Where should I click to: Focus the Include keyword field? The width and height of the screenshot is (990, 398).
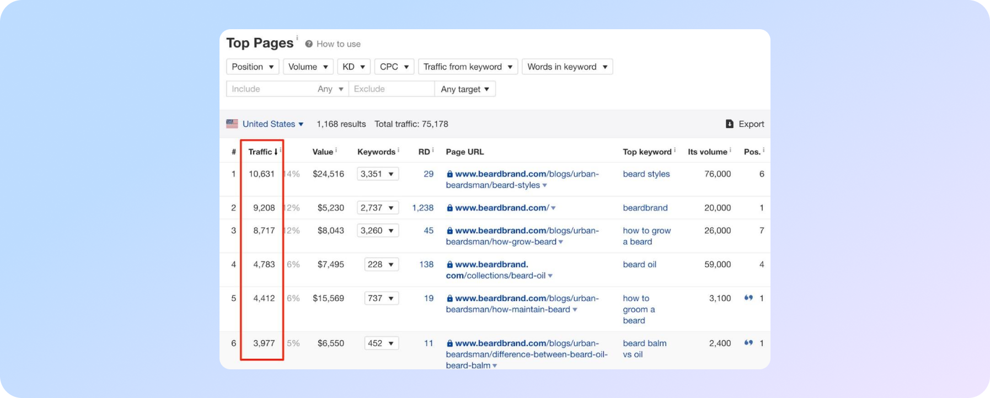pos(270,89)
